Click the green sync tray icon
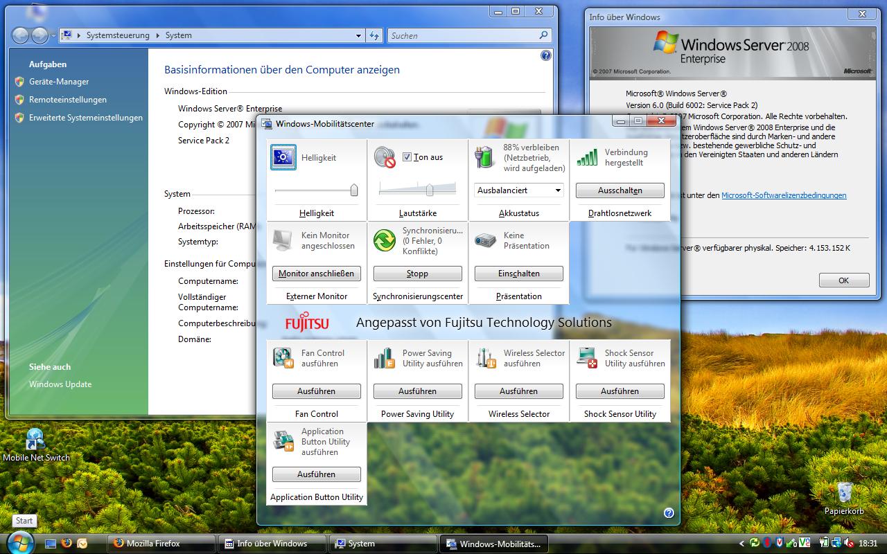The height and width of the screenshot is (554, 887). tap(754, 543)
